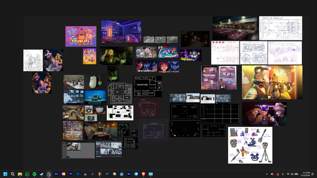Select the black-and-white line art sketch
This screenshot has height=178, width=317.
pyautogui.click(x=33, y=60)
